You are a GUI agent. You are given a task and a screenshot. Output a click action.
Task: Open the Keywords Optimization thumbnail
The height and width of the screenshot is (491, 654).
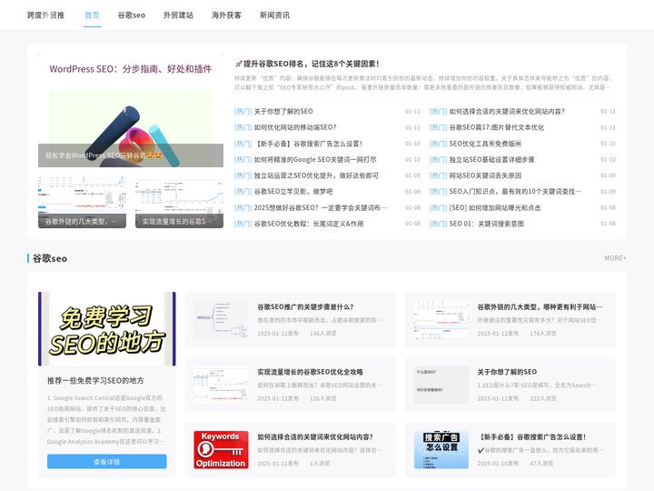(221, 450)
